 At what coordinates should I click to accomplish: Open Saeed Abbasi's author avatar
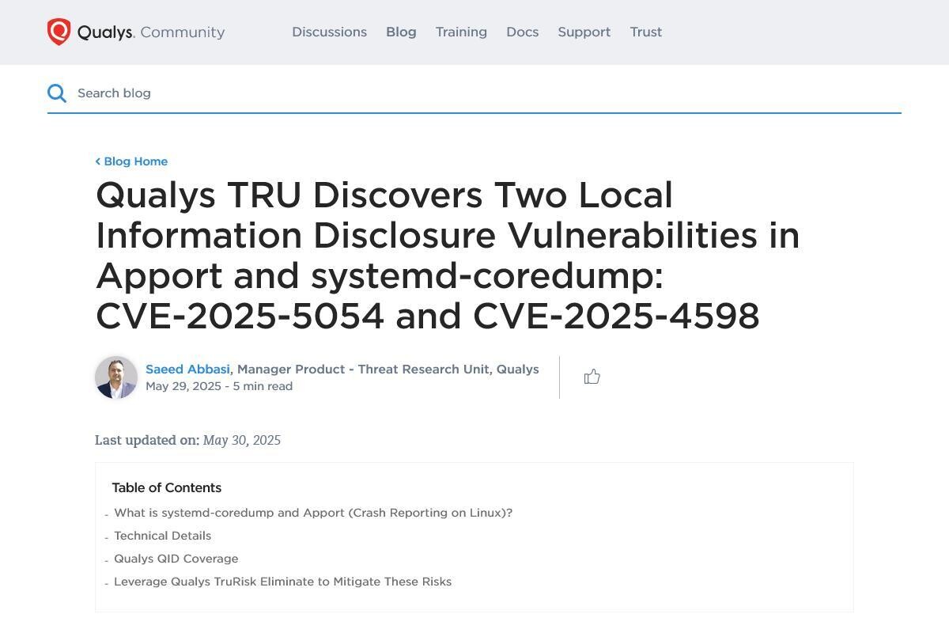point(116,377)
